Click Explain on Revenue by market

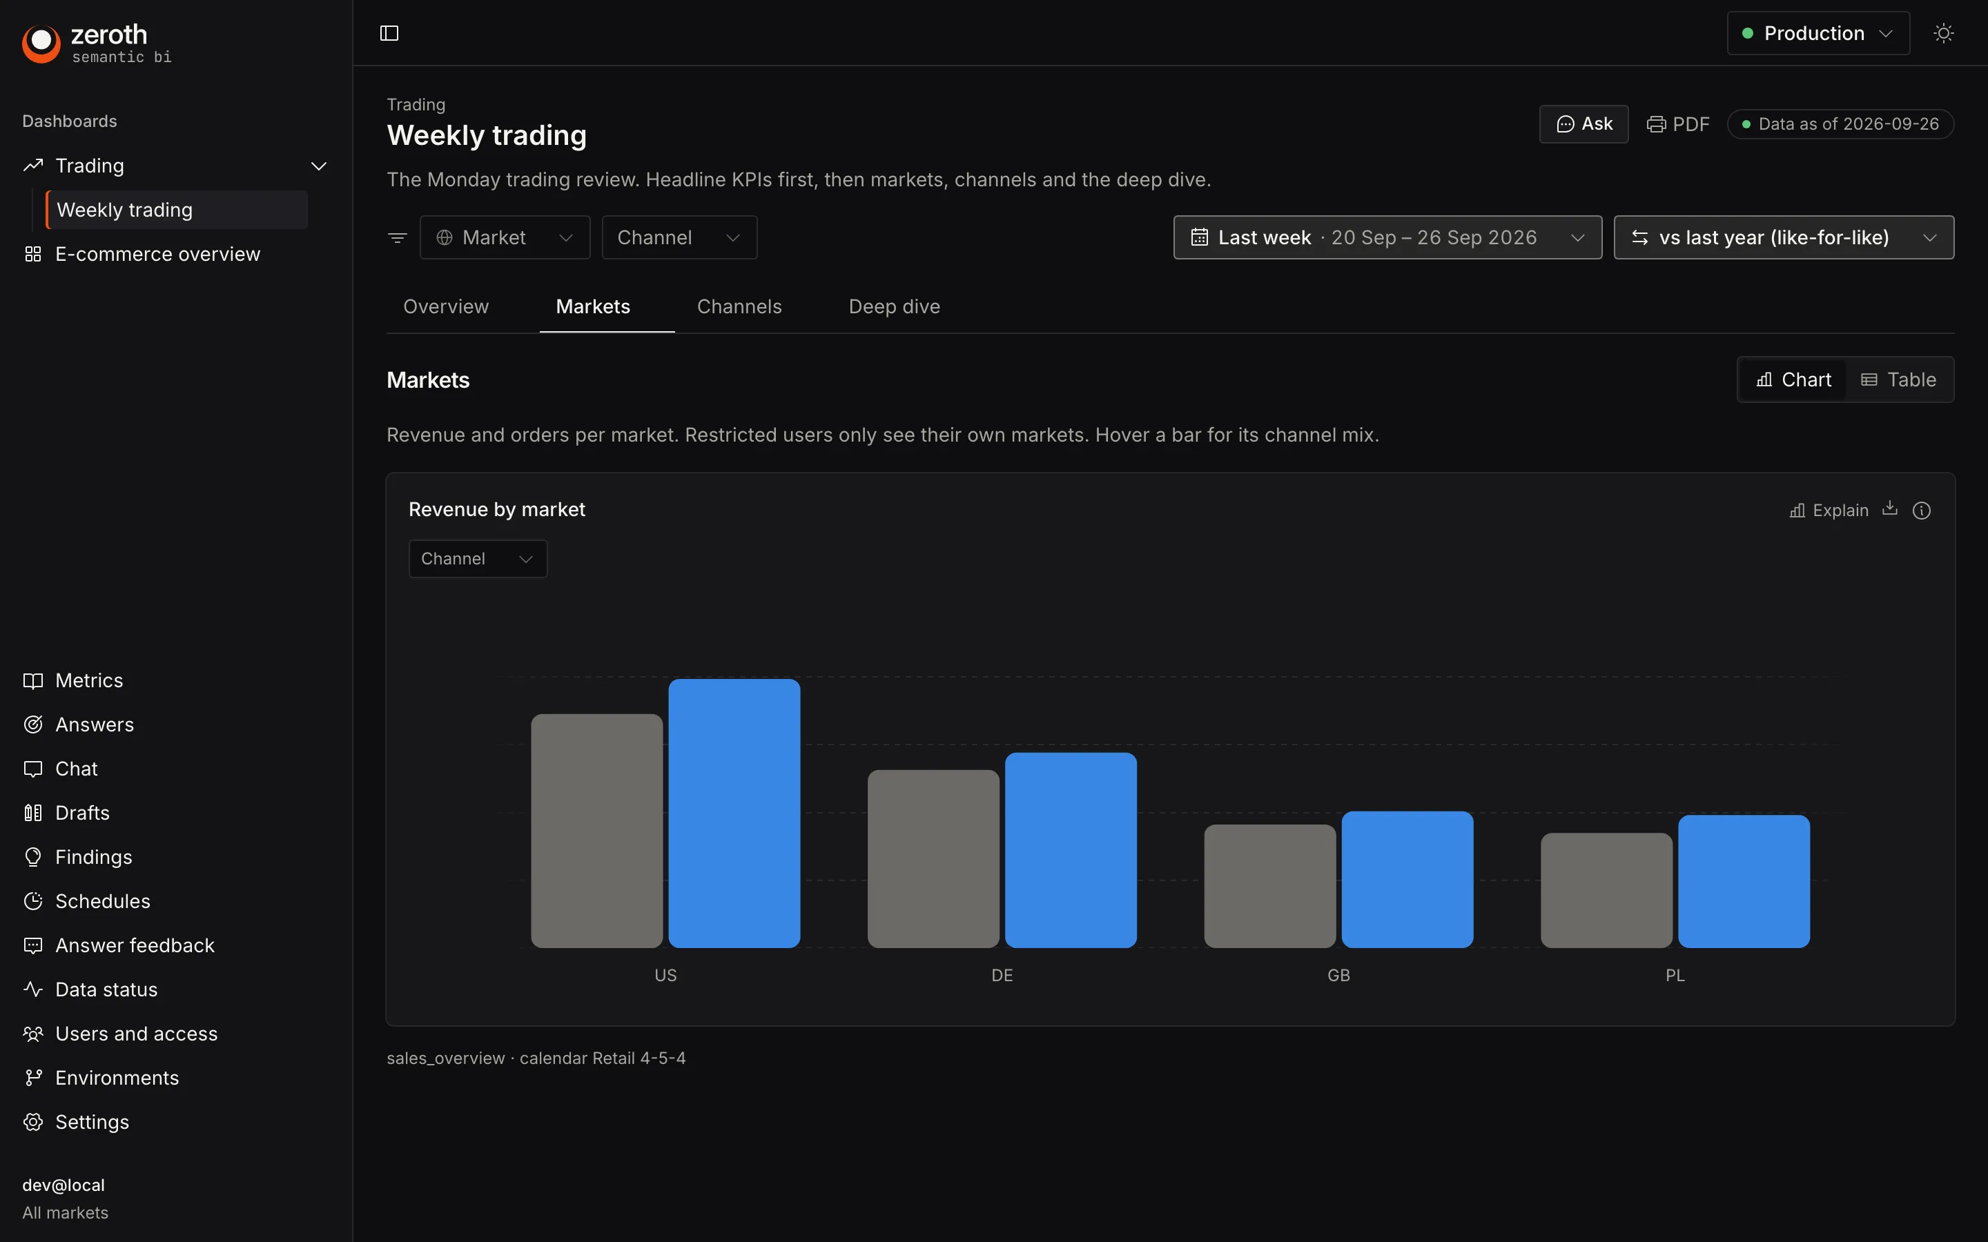pyautogui.click(x=1829, y=510)
